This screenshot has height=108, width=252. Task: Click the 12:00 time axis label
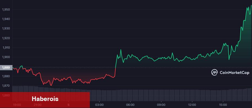(x=192, y=105)
